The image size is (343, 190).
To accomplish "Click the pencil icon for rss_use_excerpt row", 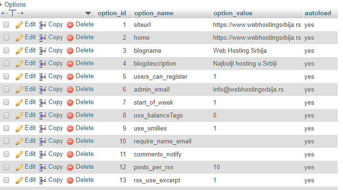I will 19,180.
